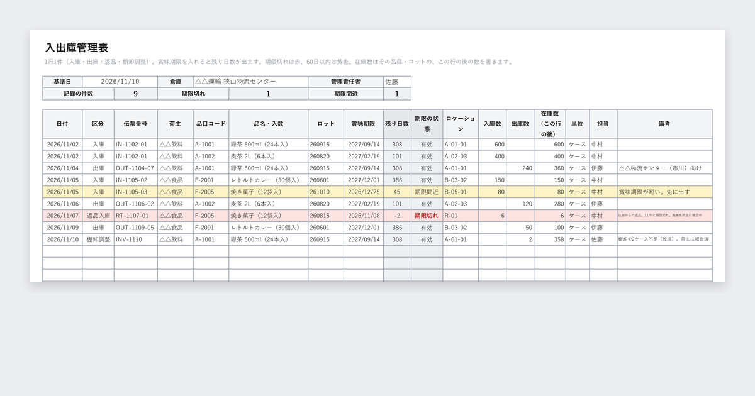Click the 残り日数 column header
Image resolution: width=755 pixels, height=396 pixels.
397,124
